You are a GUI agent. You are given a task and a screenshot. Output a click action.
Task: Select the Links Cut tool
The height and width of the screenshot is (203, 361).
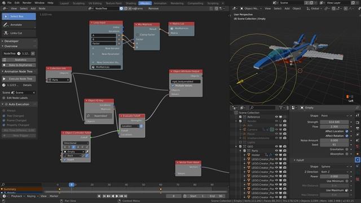(19, 33)
